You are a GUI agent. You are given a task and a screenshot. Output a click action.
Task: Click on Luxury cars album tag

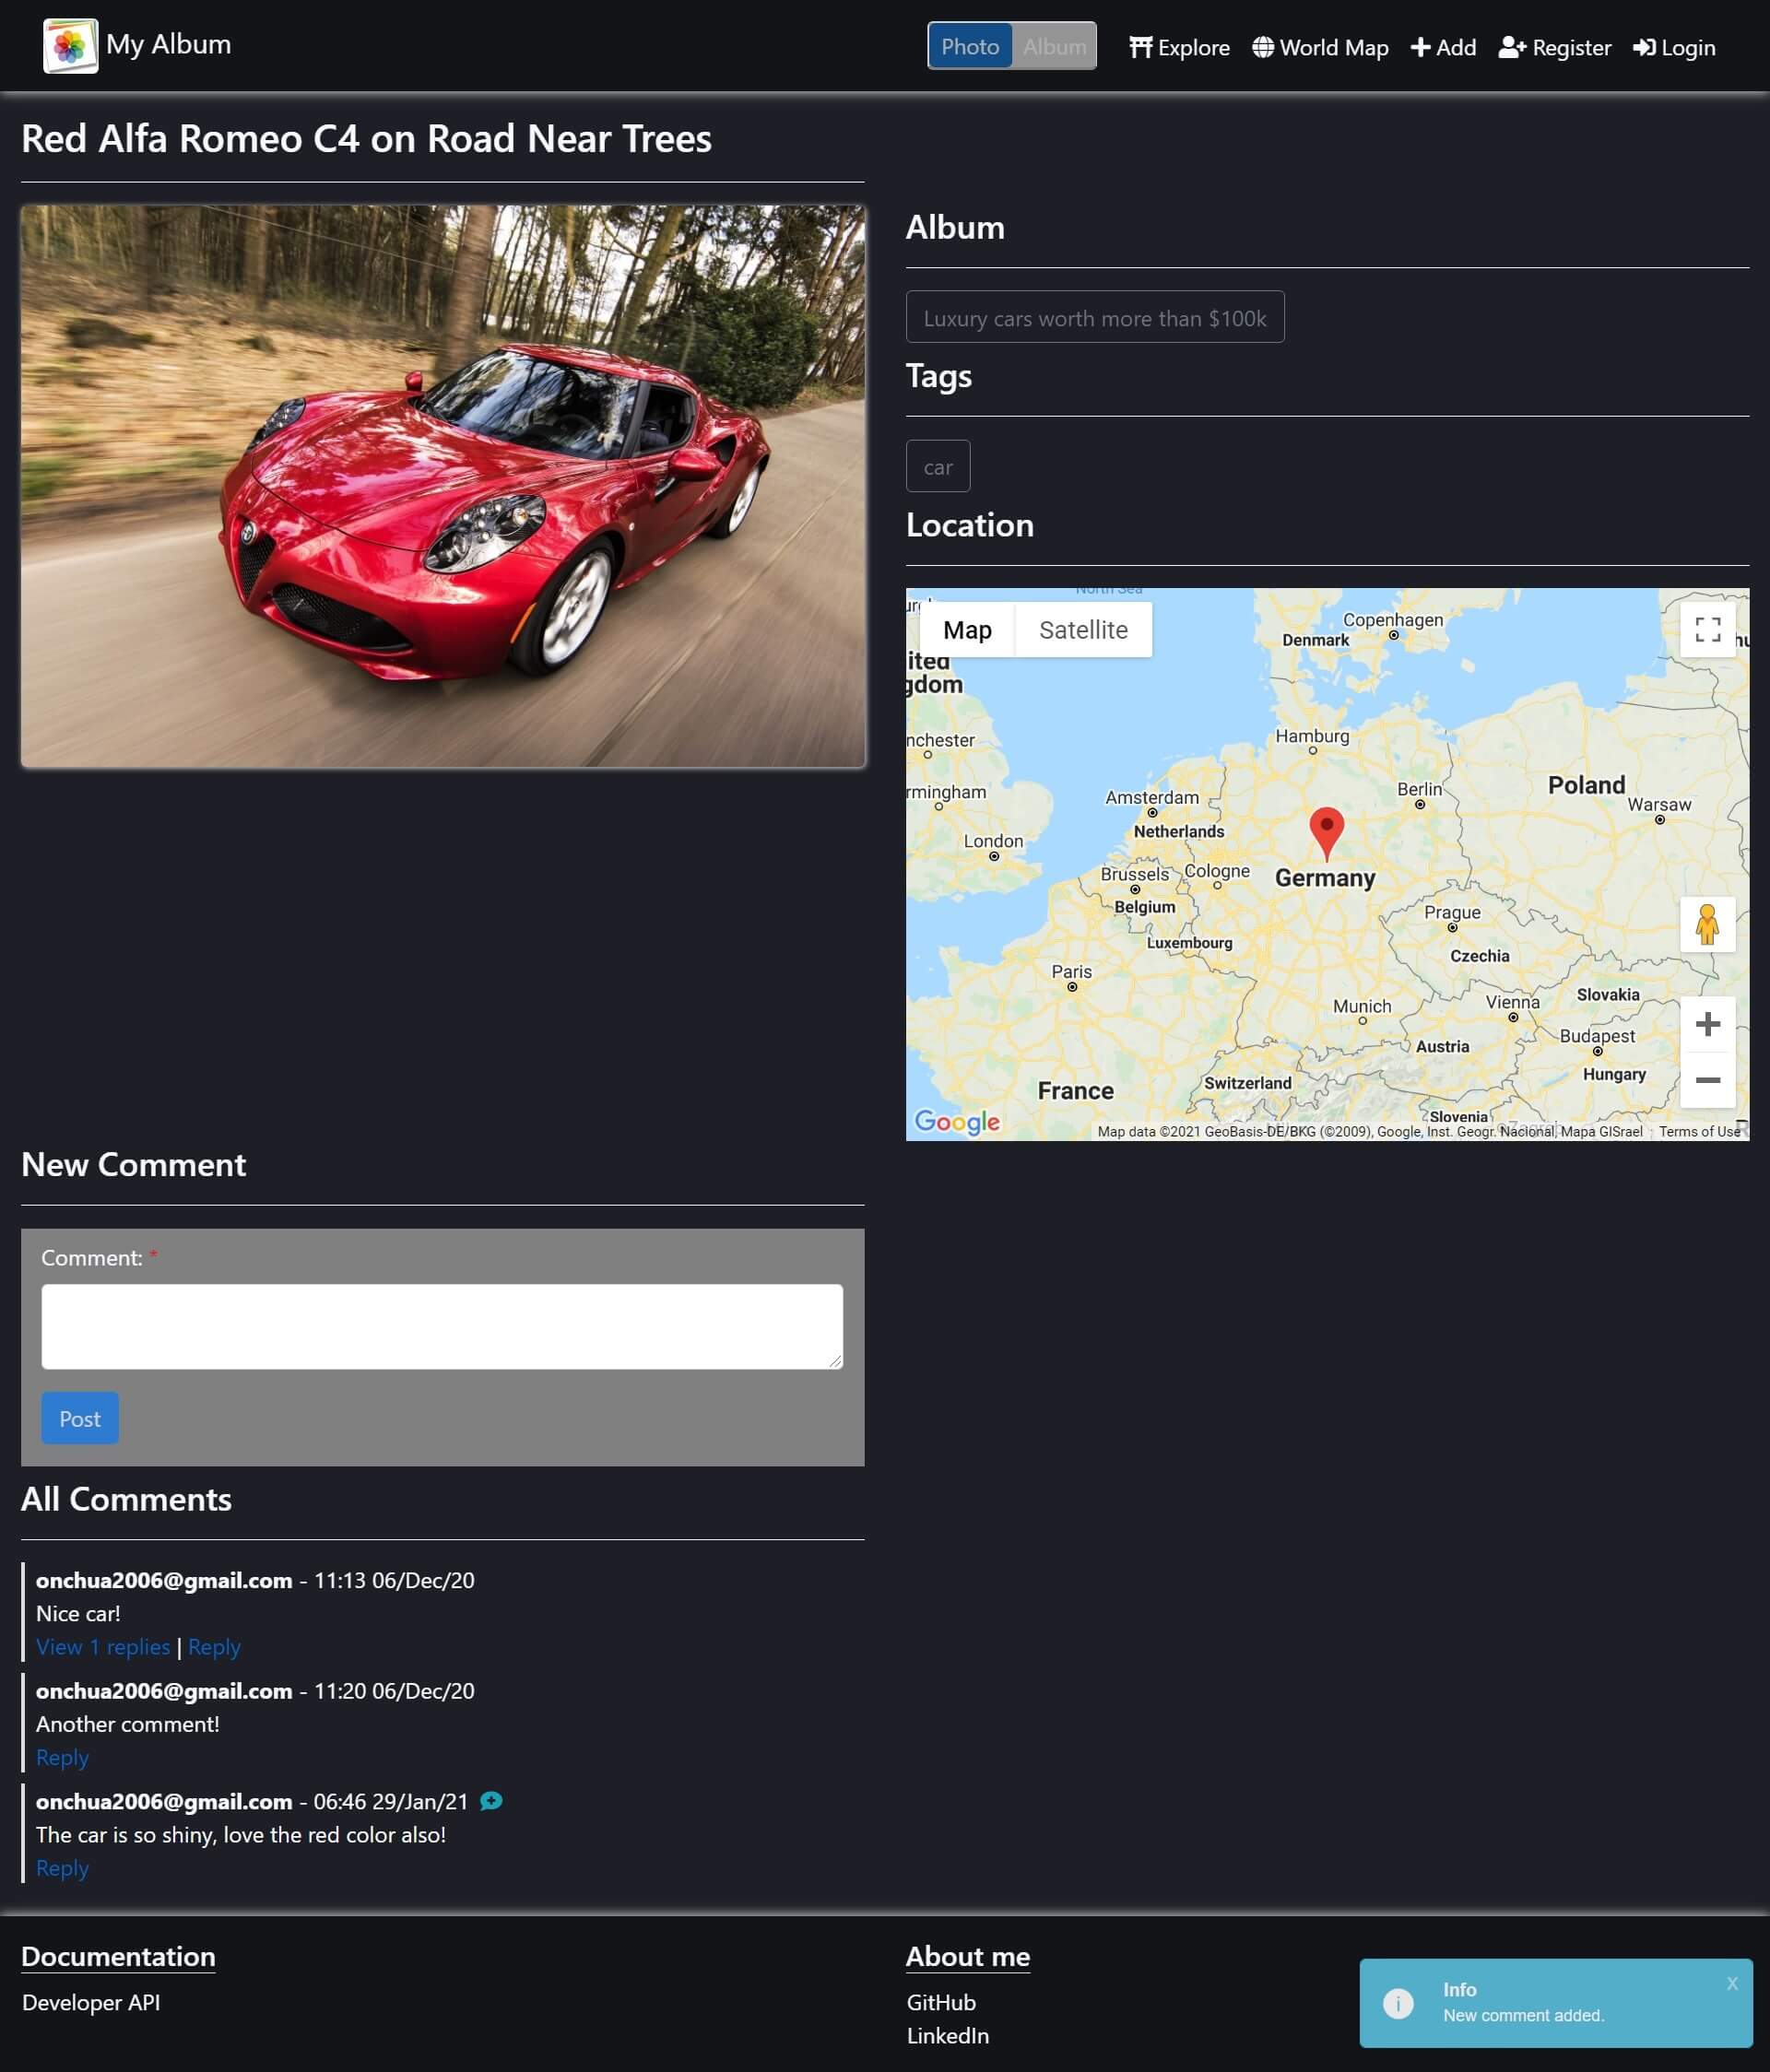[x=1094, y=316]
